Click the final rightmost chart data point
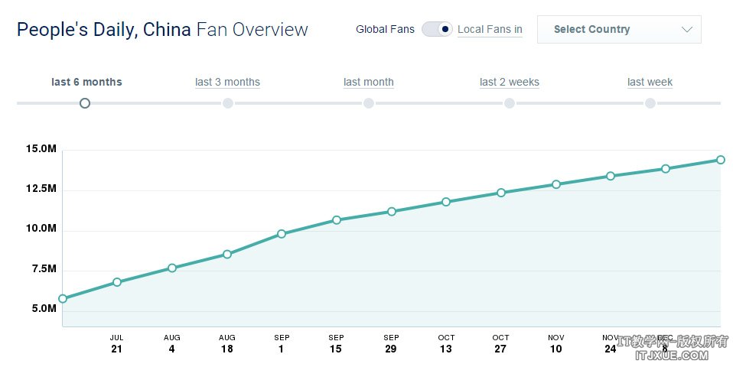 (x=721, y=160)
